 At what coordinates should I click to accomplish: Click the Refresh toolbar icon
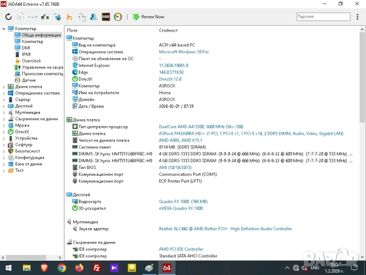[8, 17]
